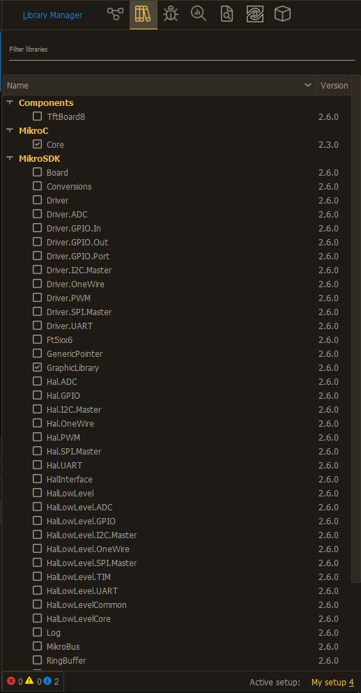Select the Library Manager books icon
This screenshot has width=361, height=693.
(143, 15)
